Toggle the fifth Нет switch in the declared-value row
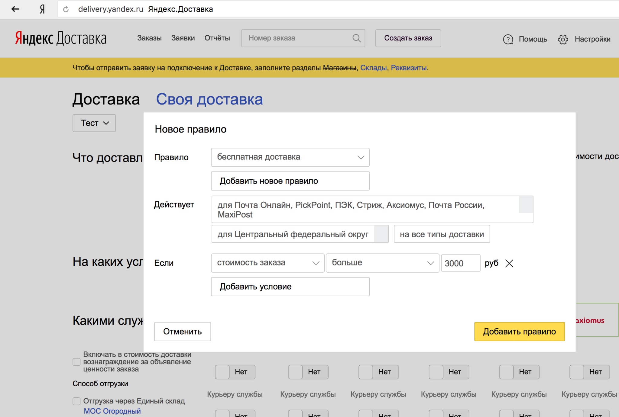619x417 pixels. (519, 372)
